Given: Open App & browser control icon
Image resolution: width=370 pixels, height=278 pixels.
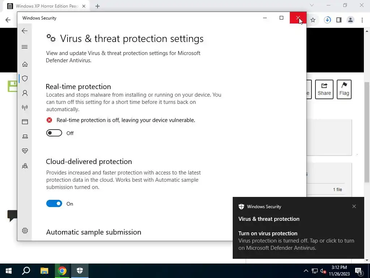Looking at the screenshot, I should (25, 122).
